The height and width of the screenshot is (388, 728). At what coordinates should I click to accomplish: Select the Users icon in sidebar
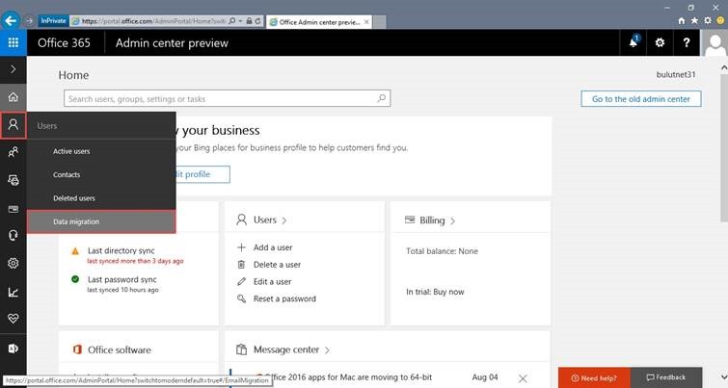[13, 125]
